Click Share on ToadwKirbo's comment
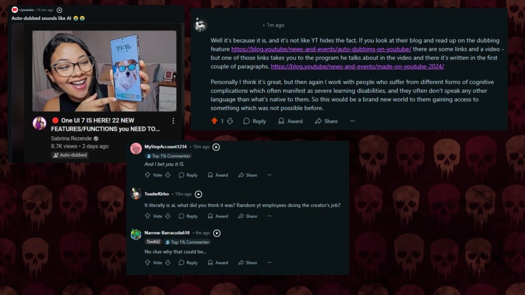The image size is (525, 295). (x=248, y=216)
